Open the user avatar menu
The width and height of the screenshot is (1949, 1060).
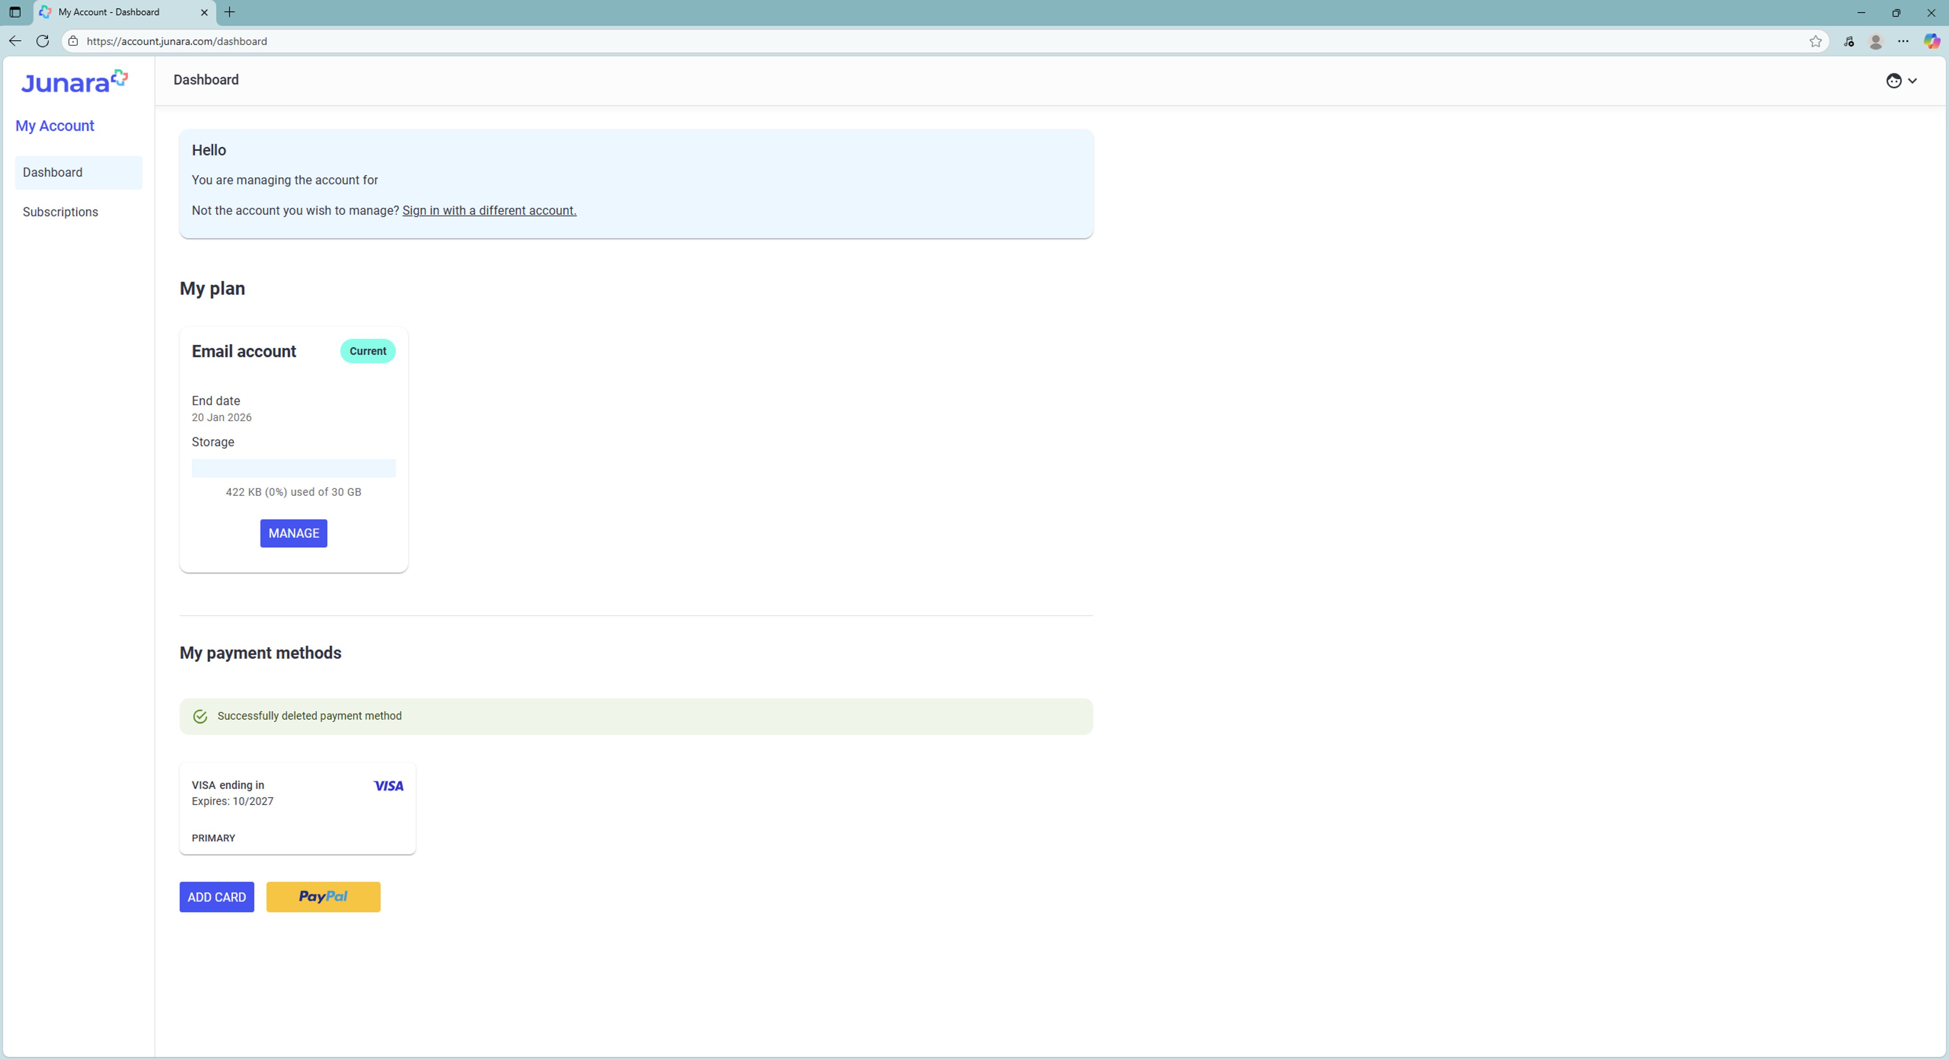[1901, 81]
